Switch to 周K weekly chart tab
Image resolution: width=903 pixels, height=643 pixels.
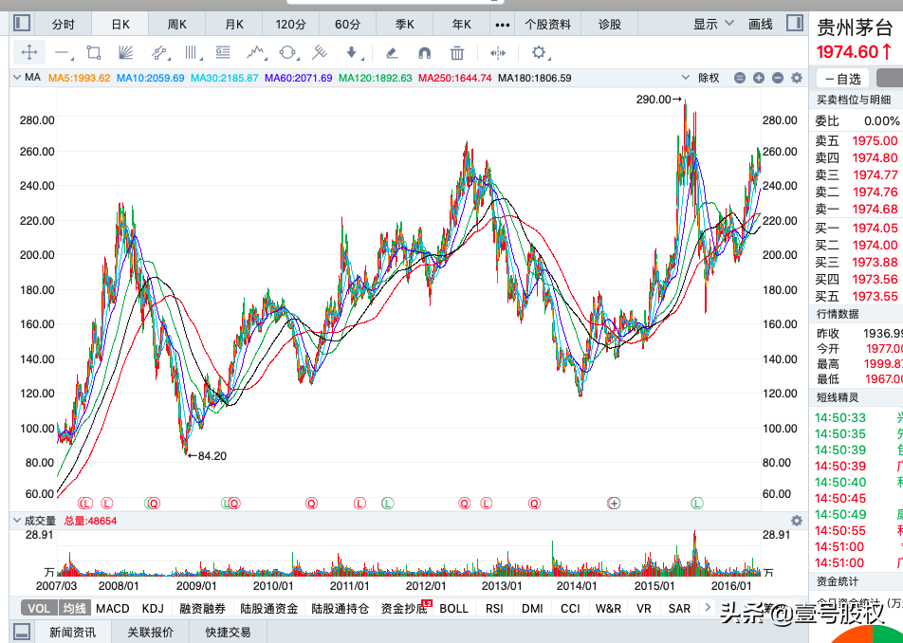(x=177, y=24)
